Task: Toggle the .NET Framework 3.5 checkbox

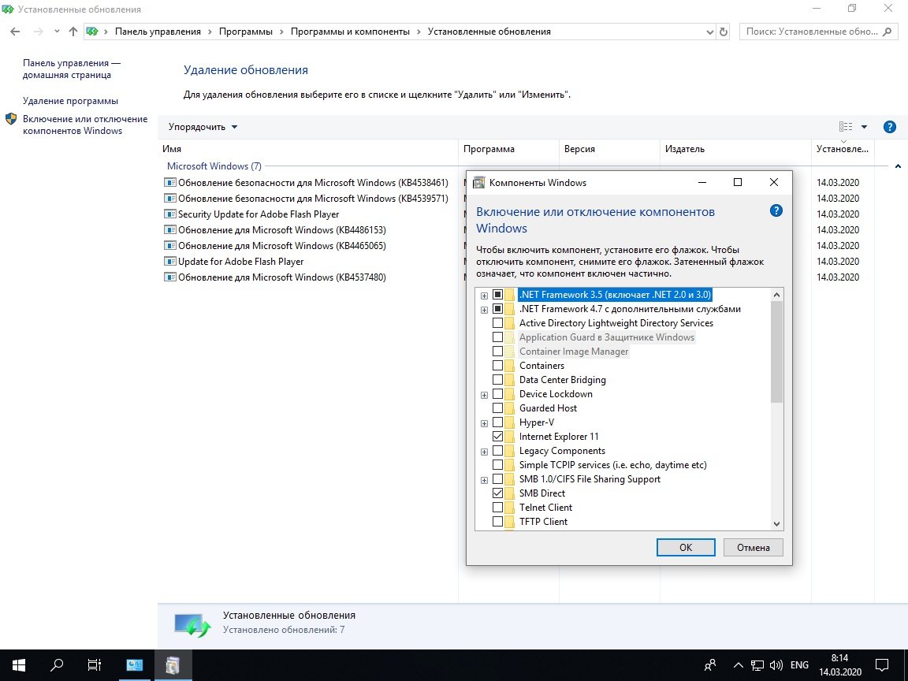Action: point(497,295)
